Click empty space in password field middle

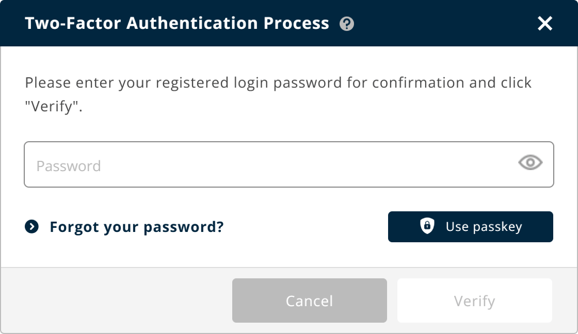(310, 165)
